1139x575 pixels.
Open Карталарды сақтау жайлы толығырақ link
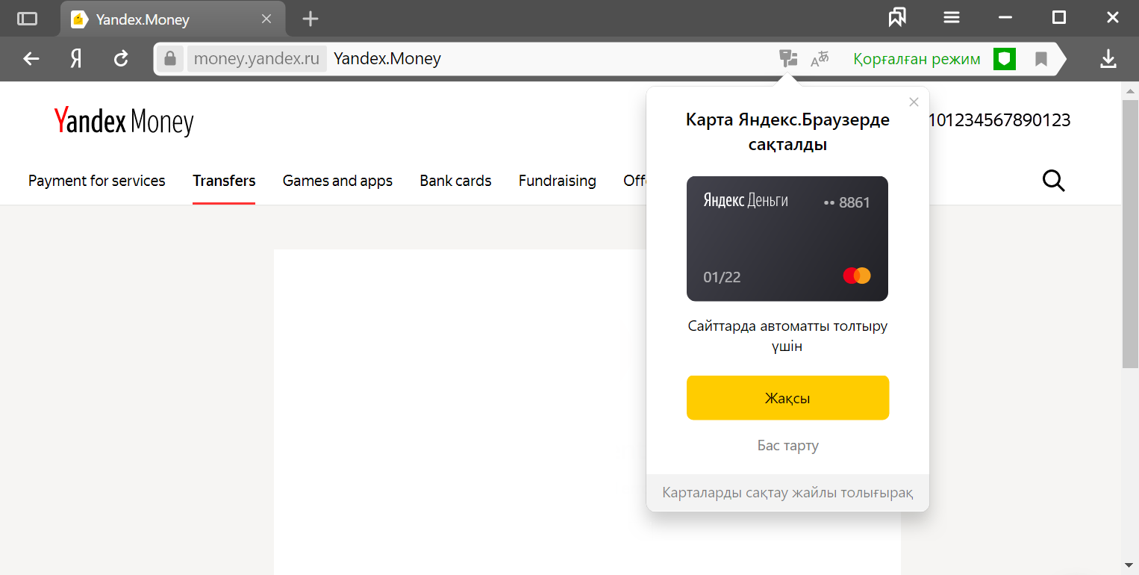pos(787,494)
